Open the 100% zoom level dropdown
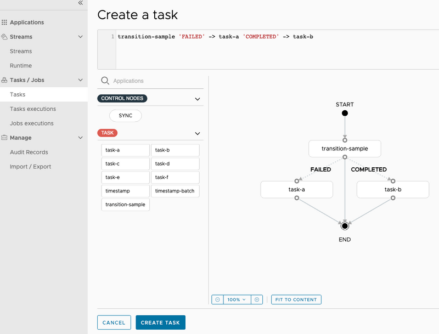The height and width of the screenshot is (334, 439). pos(237,299)
